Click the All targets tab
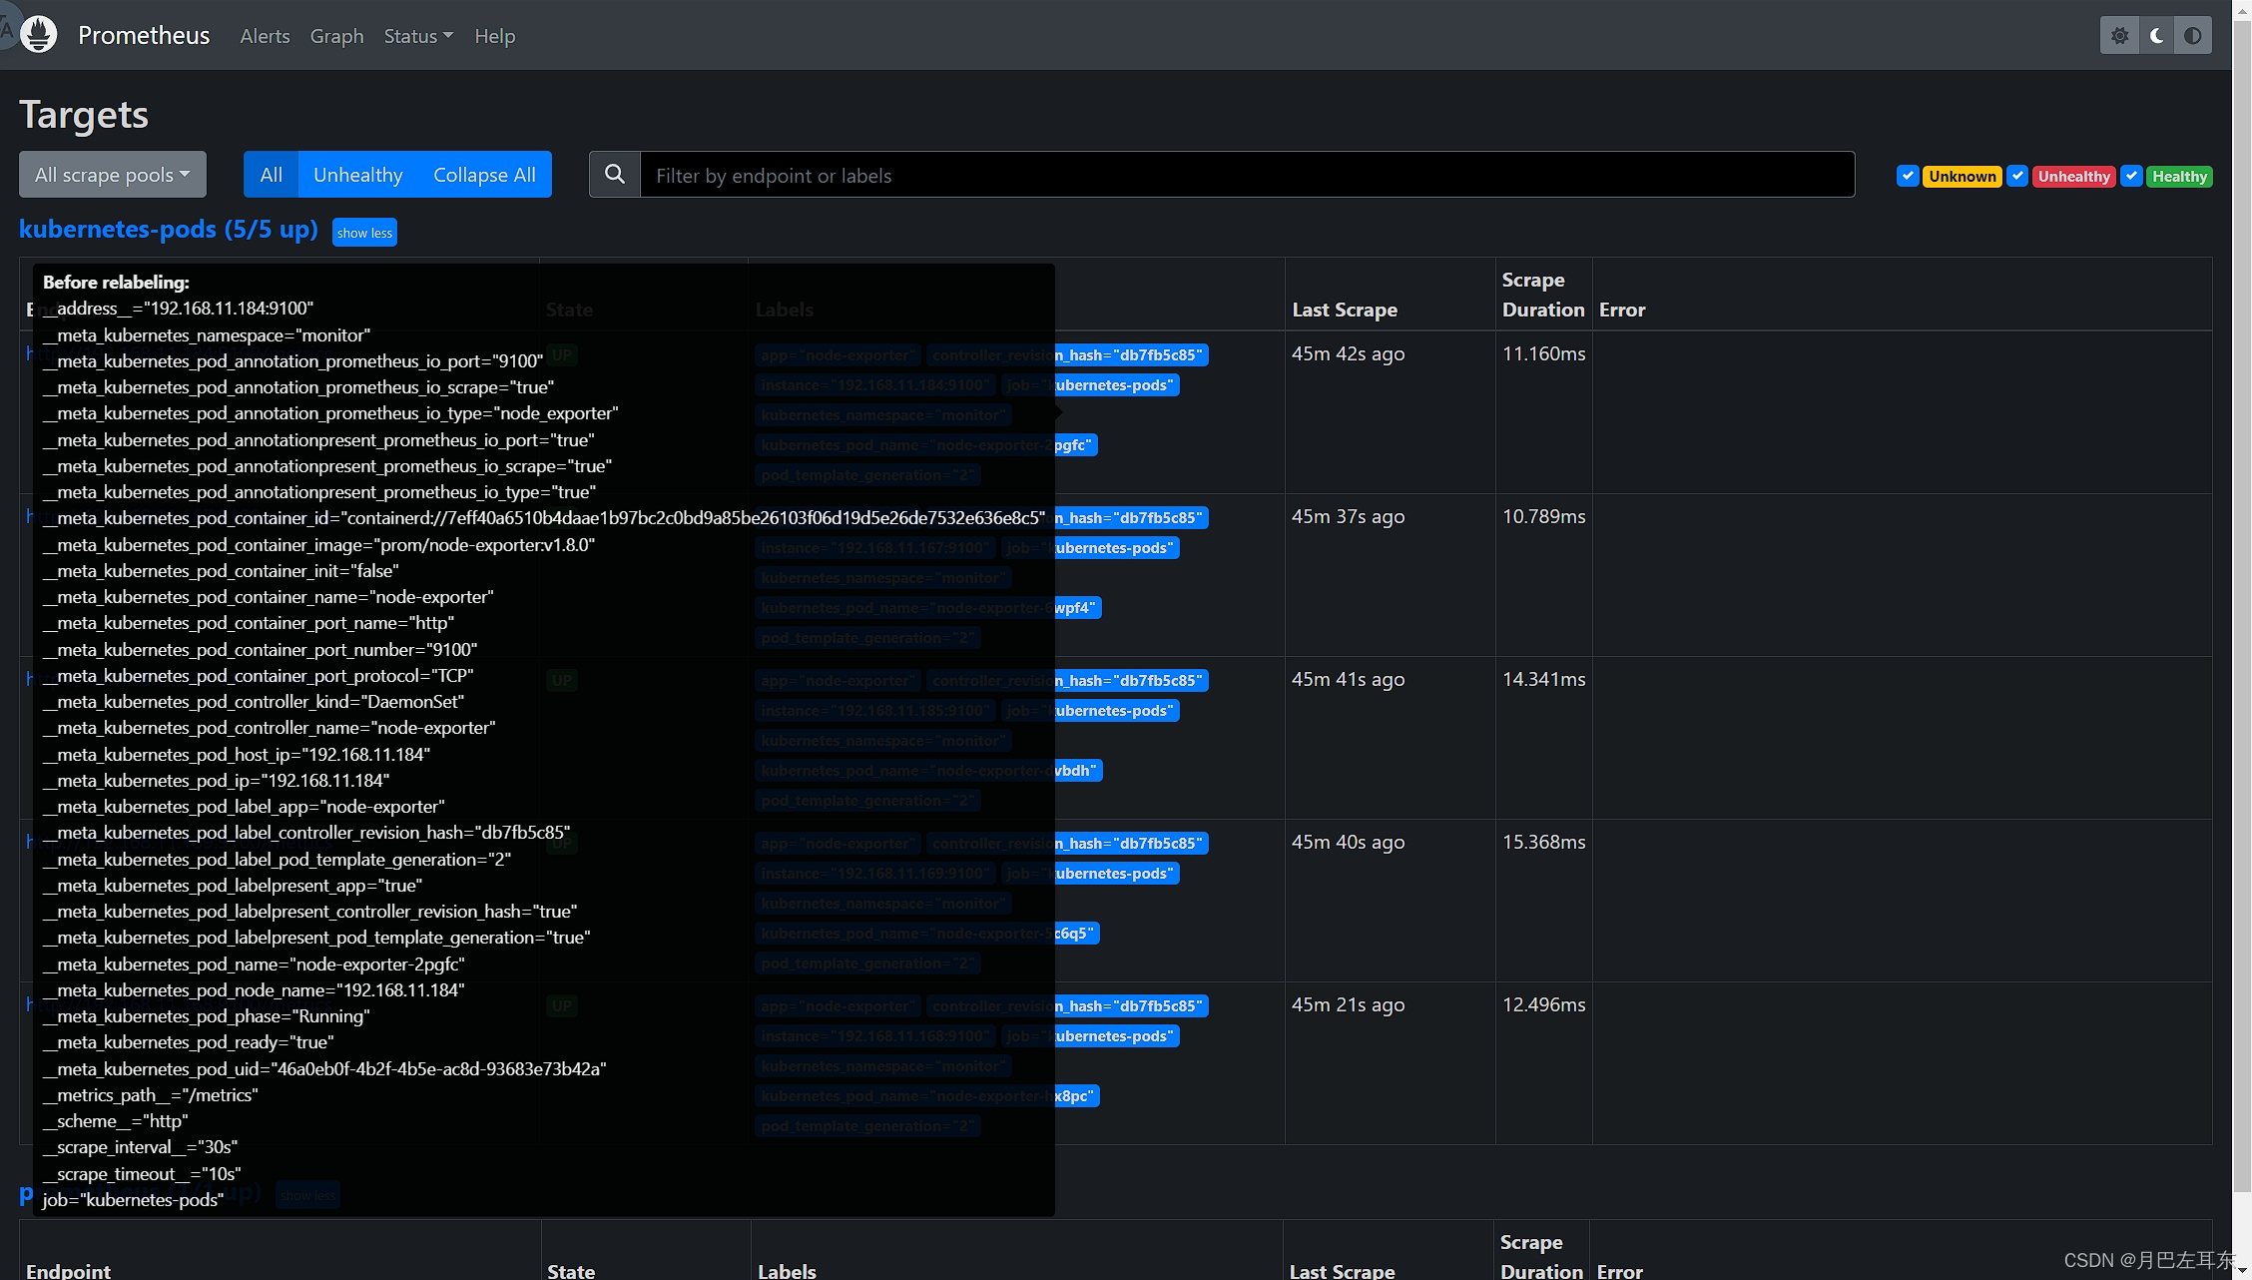The width and height of the screenshot is (2252, 1280). [271, 174]
